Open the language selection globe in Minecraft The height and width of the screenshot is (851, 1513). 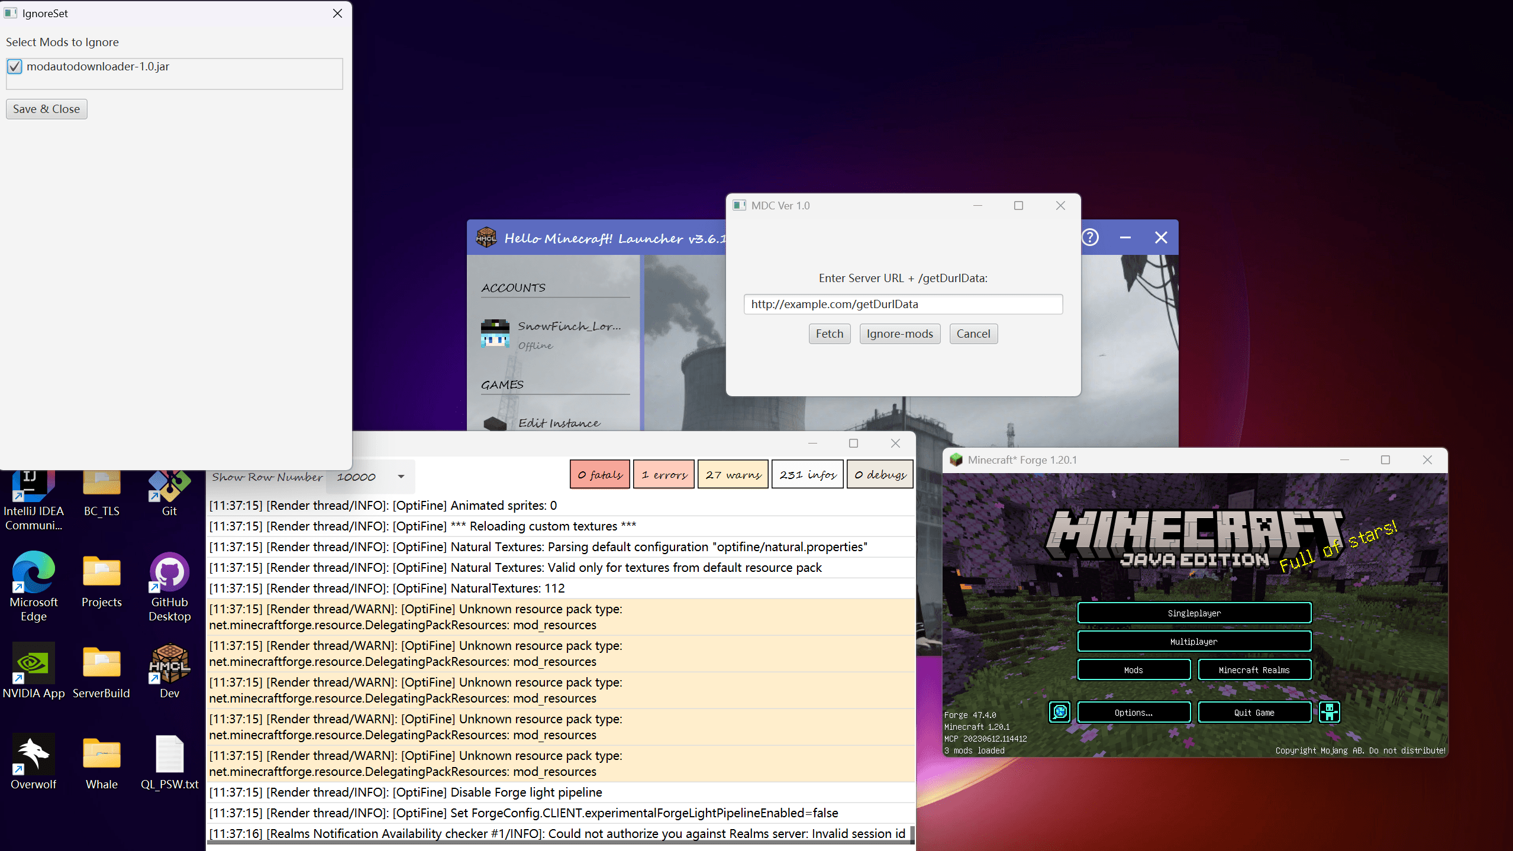tap(1059, 712)
